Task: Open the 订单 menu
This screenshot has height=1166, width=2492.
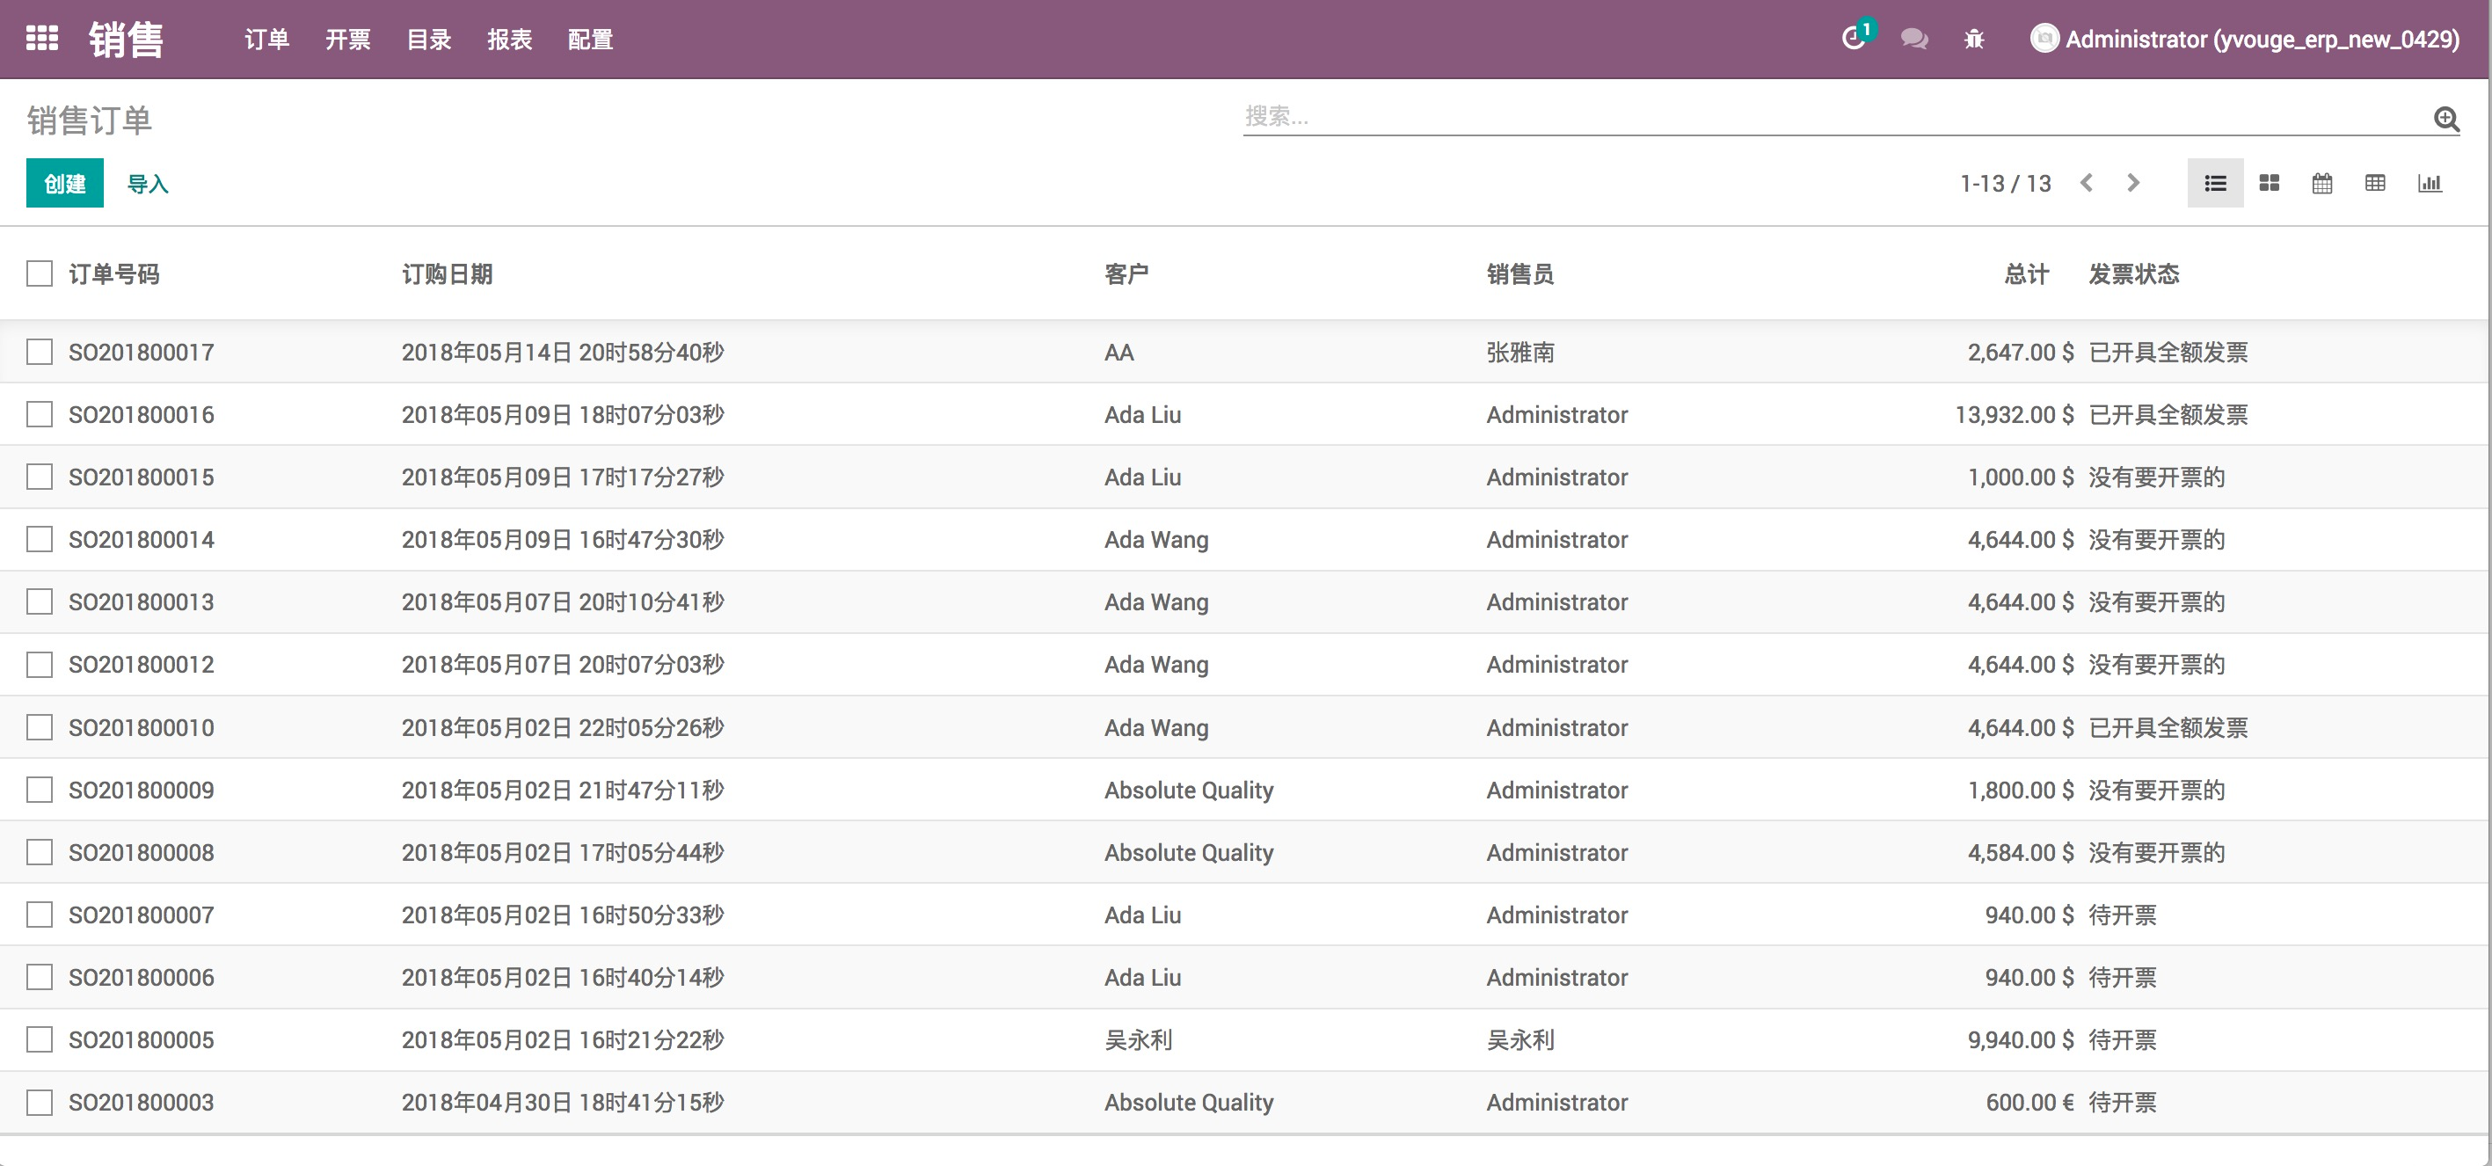Action: 266,40
